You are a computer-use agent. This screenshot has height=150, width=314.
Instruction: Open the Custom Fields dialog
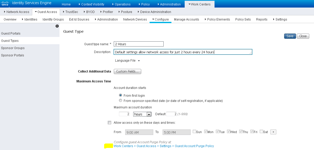[127, 71]
